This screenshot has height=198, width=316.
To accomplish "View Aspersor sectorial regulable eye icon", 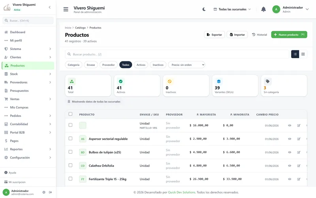I will (x=290, y=139).
